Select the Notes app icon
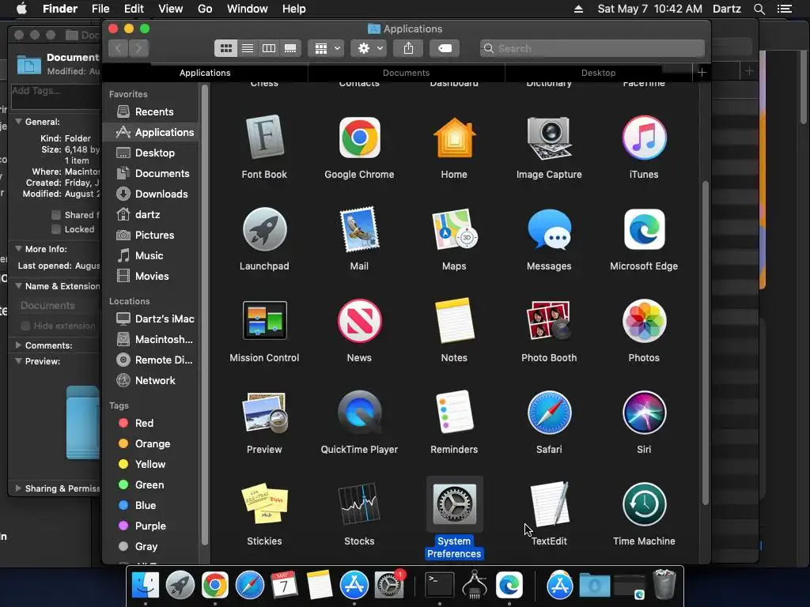This screenshot has width=810, height=607. [454, 321]
